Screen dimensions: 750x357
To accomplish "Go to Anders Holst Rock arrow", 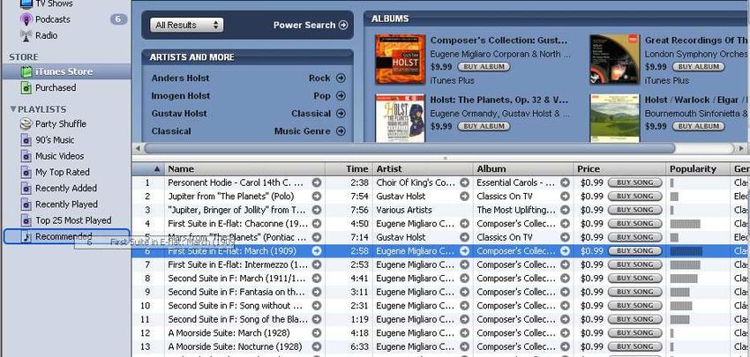I will coord(341,78).
